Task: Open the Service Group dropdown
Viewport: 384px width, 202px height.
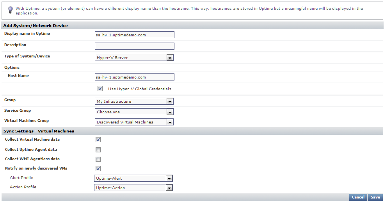Action: coord(134,112)
